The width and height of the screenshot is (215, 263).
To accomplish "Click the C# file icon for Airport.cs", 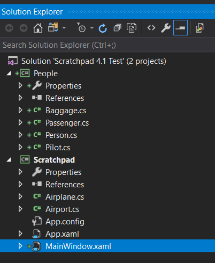I will pyautogui.click(x=37, y=209).
